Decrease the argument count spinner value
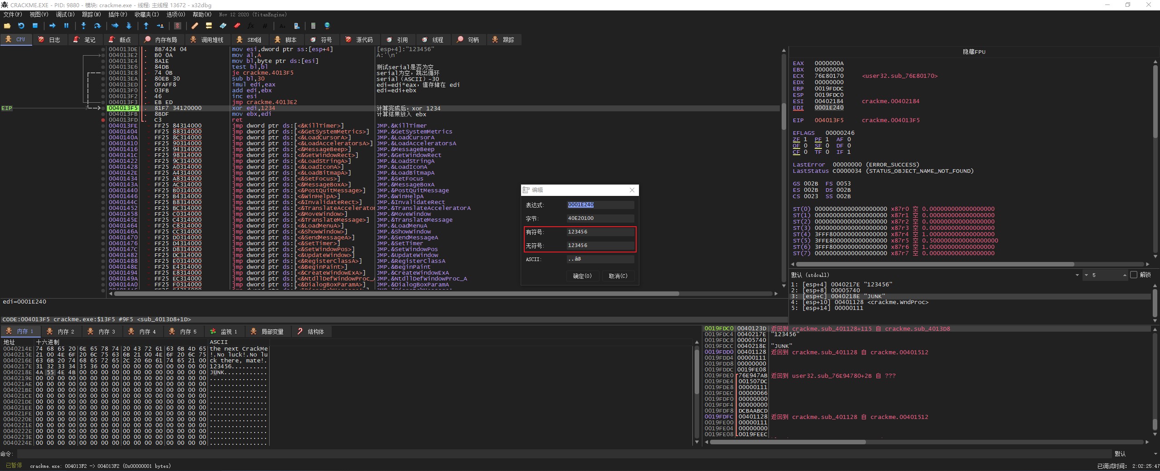 point(1086,275)
